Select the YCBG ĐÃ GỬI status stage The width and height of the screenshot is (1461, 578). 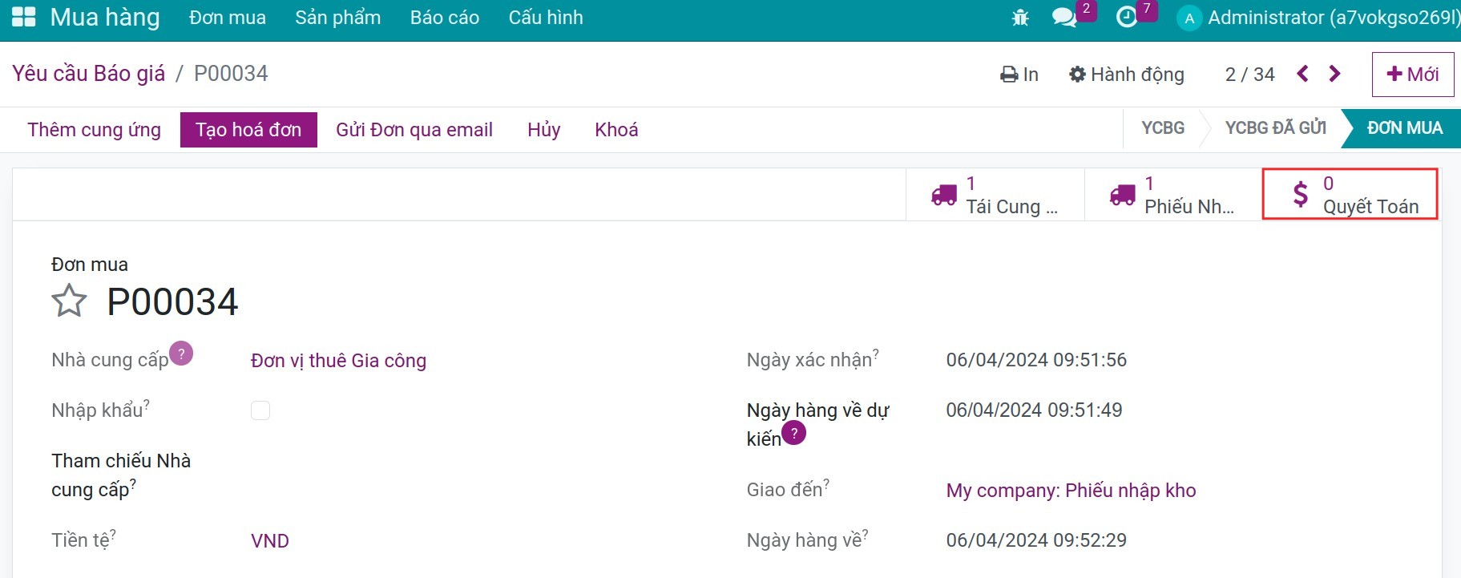[1275, 128]
